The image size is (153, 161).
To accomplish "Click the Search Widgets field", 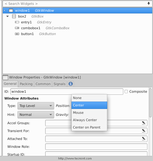I will pyautogui.click(x=78, y=4).
